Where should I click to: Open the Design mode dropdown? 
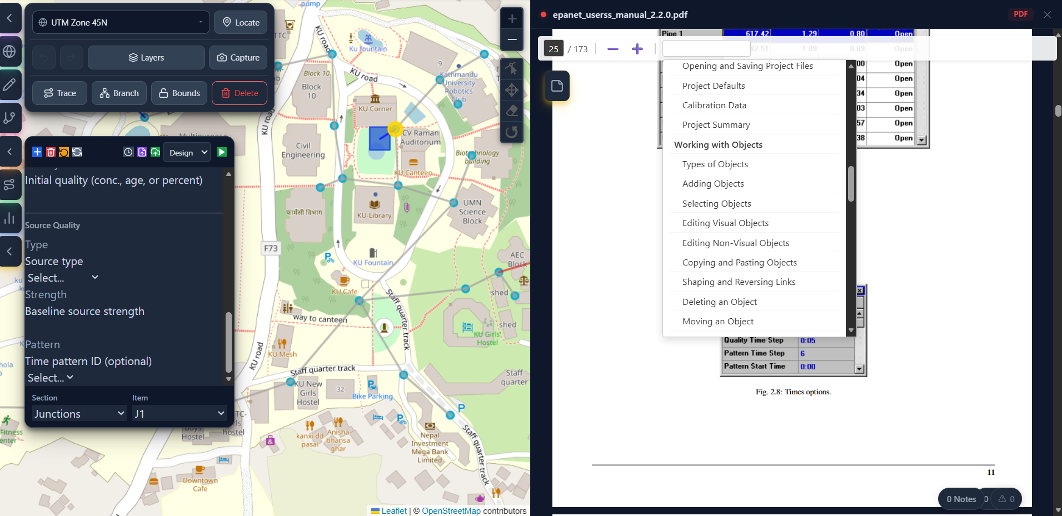(x=187, y=152)
